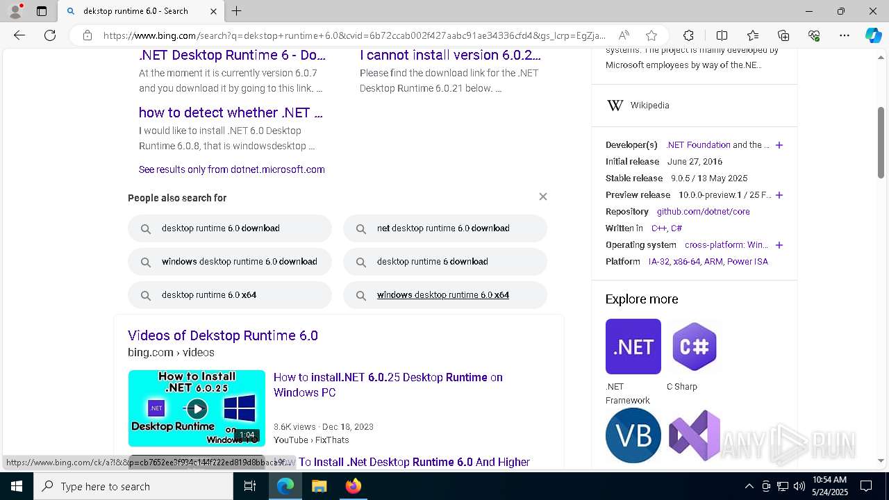
Task: Expand Operating system row plus sign
Action: point(779,245)
